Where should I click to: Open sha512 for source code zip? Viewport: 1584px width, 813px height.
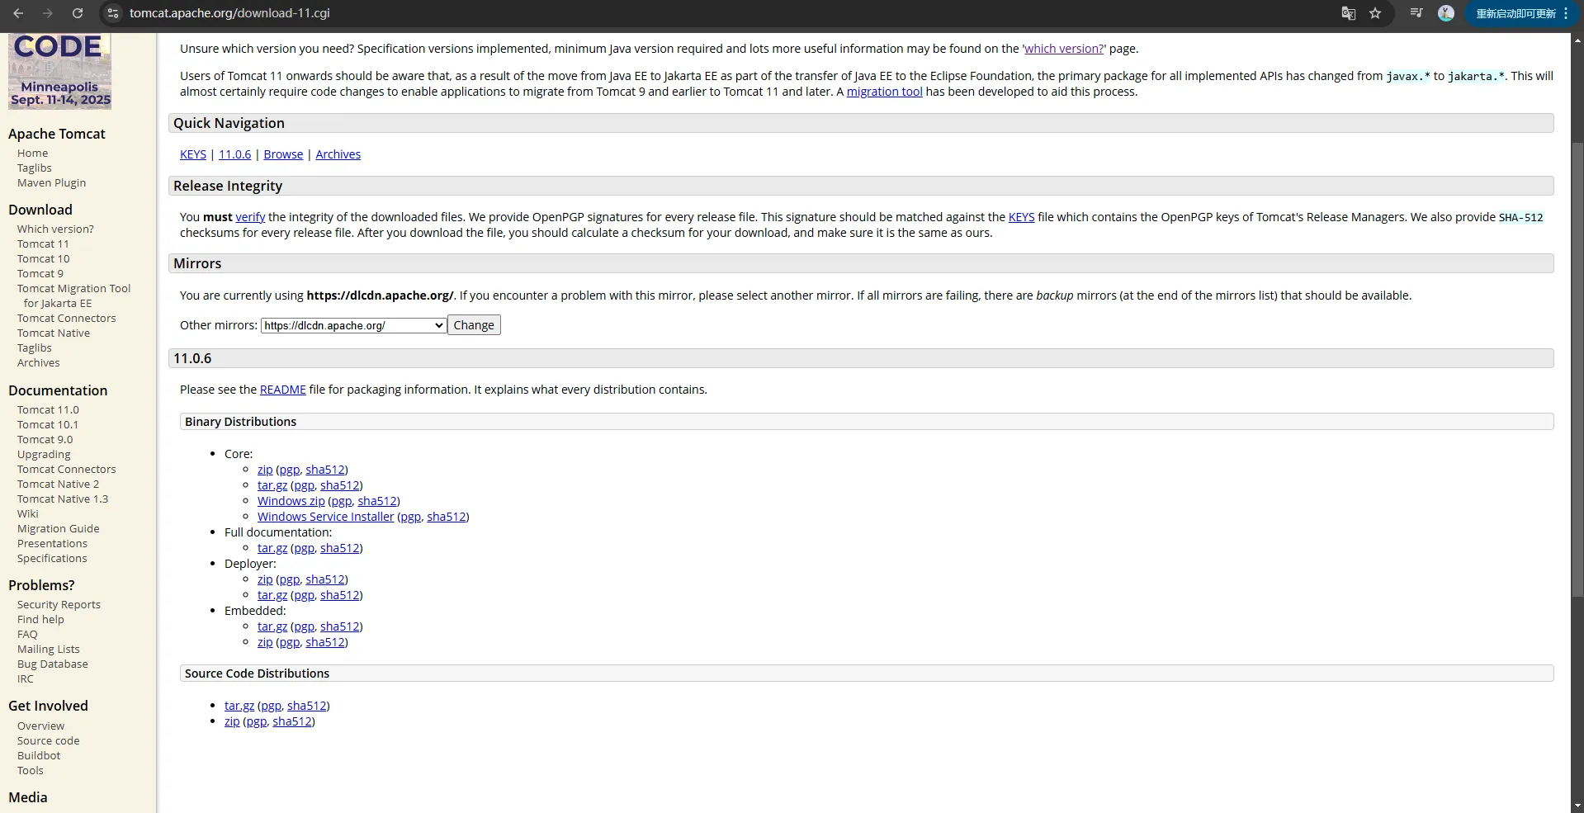292,721
